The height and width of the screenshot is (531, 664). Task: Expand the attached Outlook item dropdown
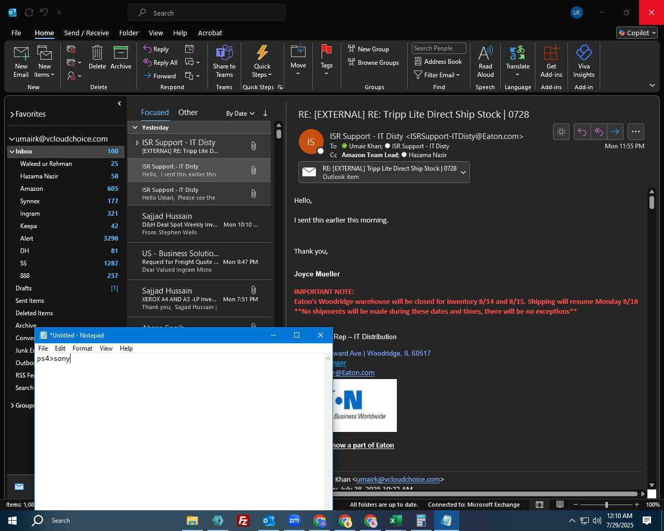(x=463, y=173)
